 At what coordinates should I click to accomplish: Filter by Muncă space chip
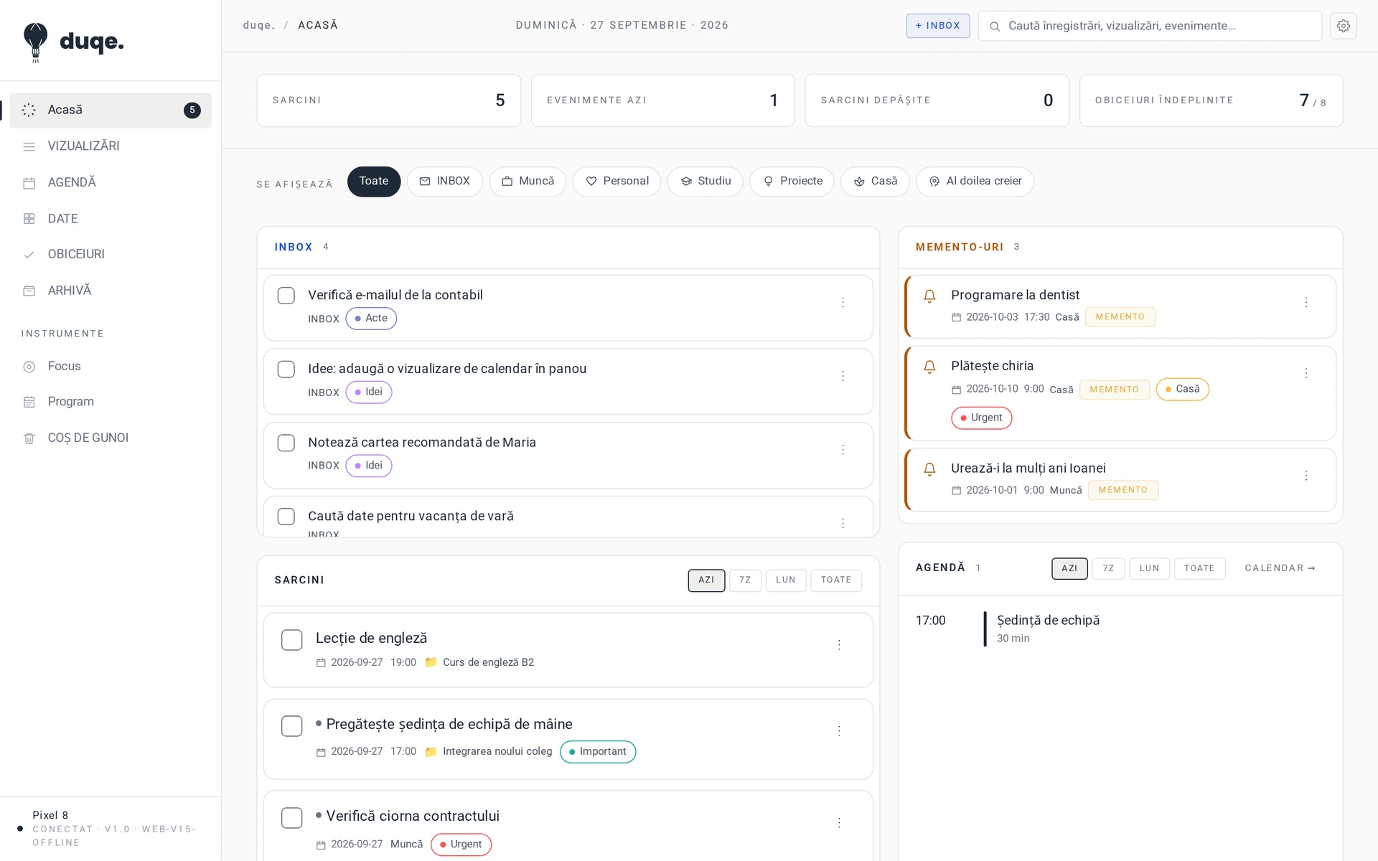[528, 182]
